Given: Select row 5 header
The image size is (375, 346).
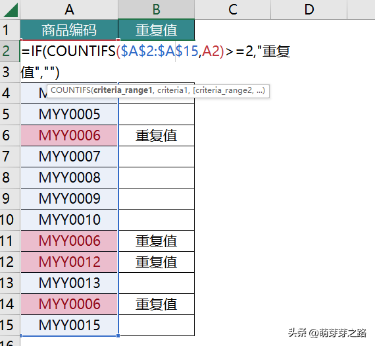Looking at the screenshot, I should tap(10, 114).
